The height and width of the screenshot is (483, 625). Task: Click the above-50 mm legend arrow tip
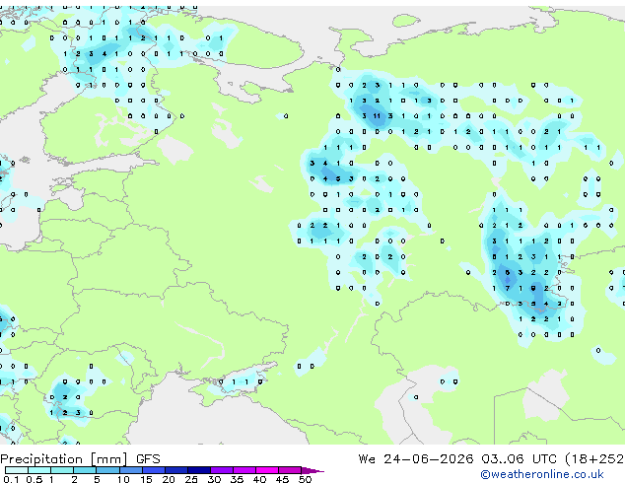pyautogui.click(x=312, y=471)
